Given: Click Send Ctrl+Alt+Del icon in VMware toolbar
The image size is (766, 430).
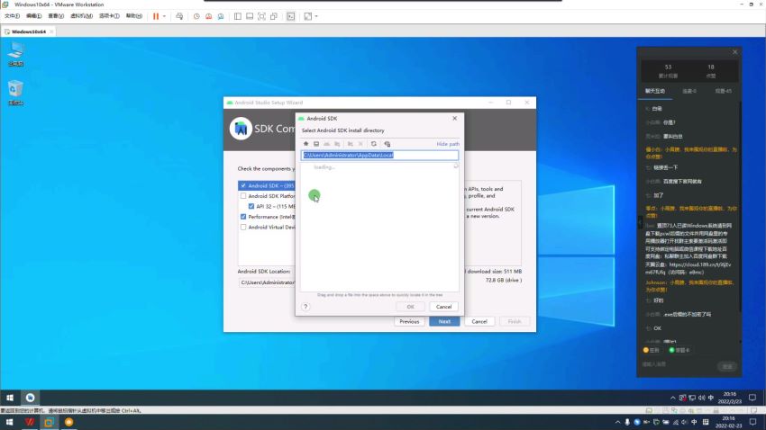Looking at the screenshot, I should pos(179,16).
